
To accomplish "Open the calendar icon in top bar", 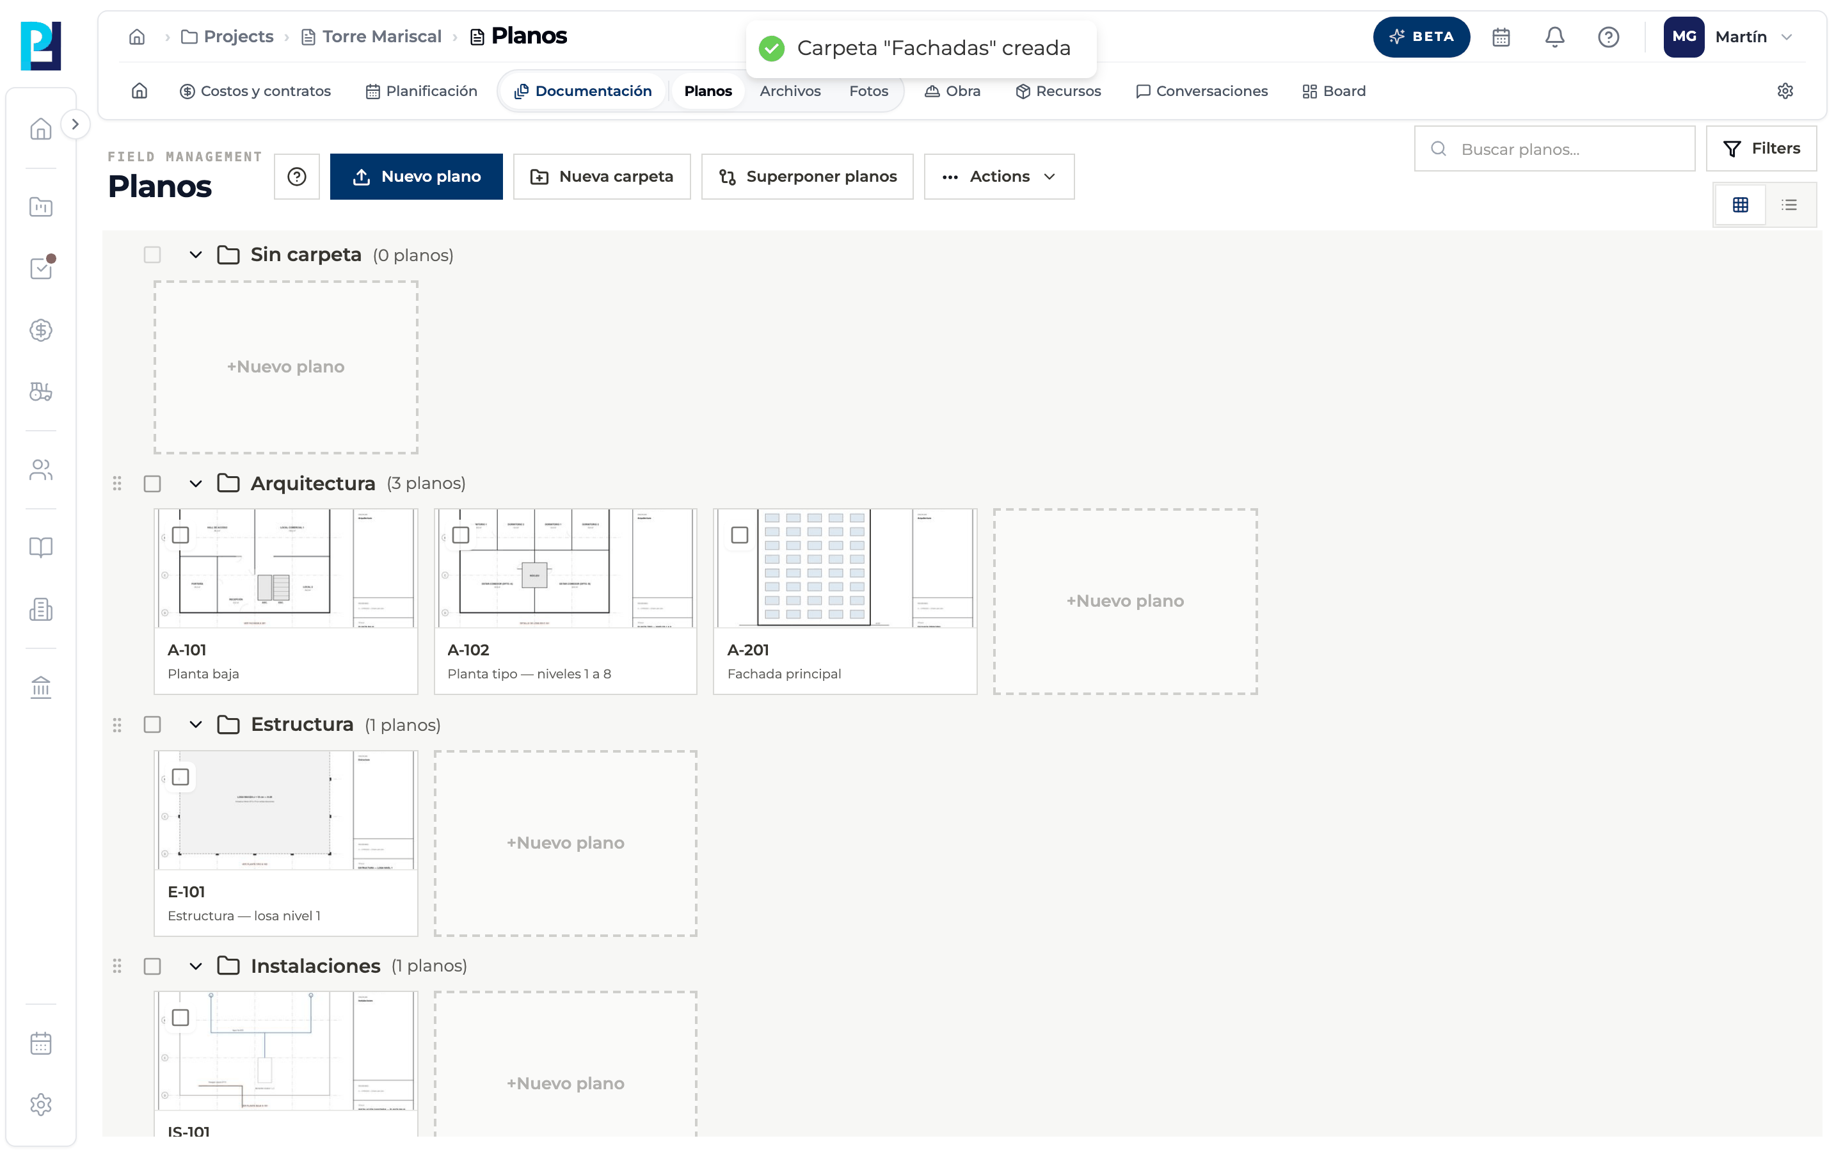I will [1500, 36].
